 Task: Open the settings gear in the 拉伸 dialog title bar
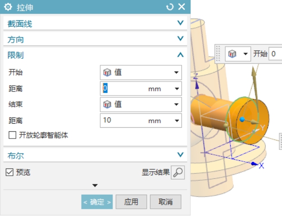pos(8,7)
